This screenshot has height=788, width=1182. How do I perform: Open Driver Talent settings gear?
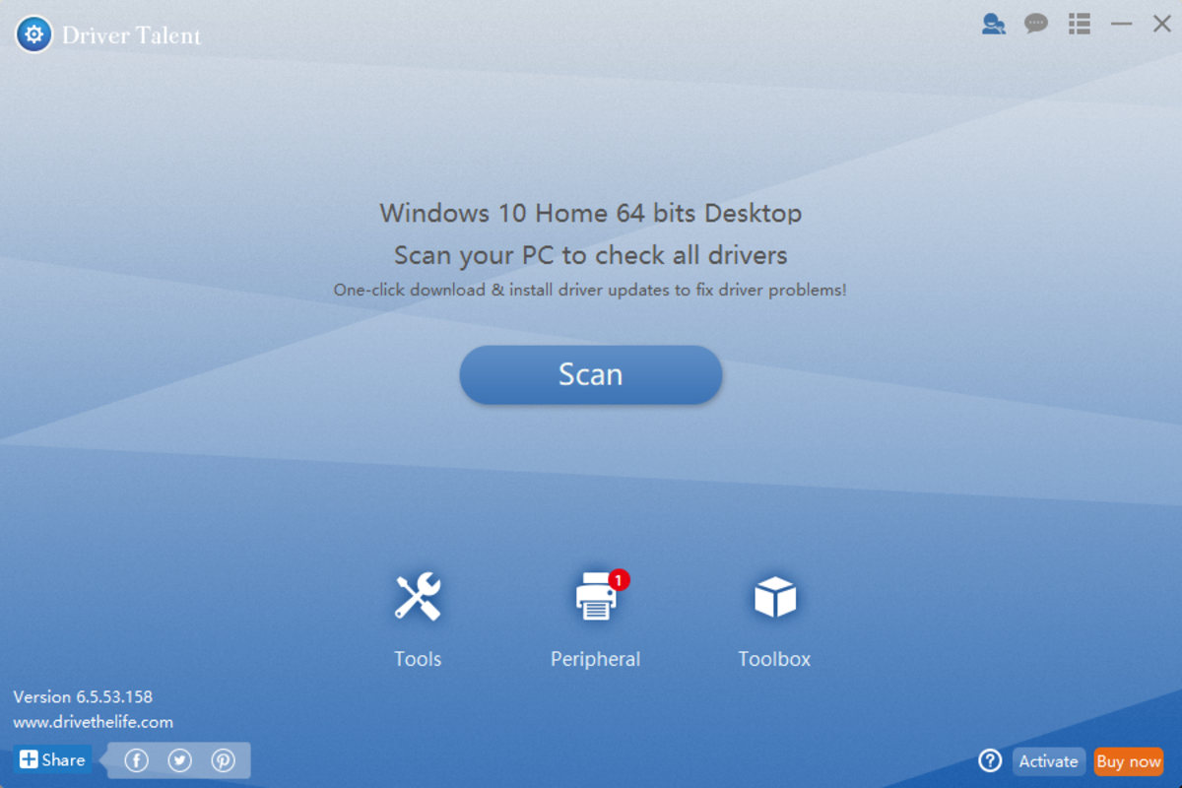[33, 33]
